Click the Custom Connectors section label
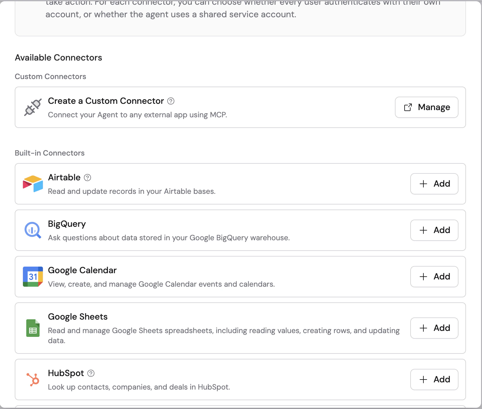 point(50,76)
